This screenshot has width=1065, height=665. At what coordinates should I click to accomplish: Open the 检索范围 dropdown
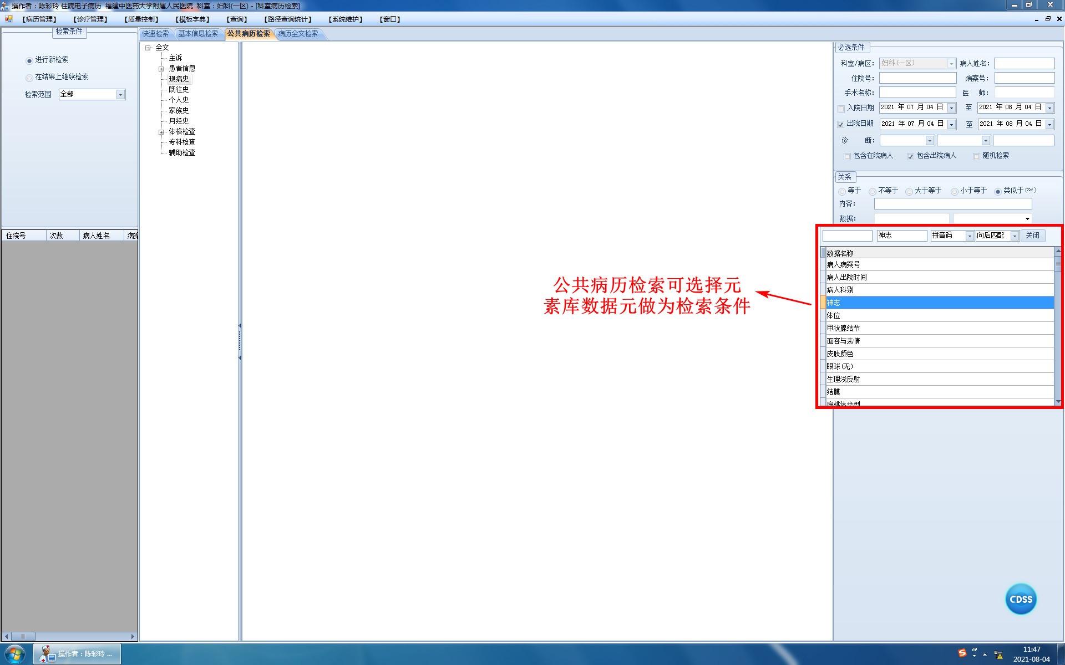[120, 95]
